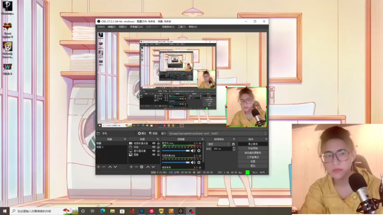Hide the 图像 source via its eye icon
The width and height of the screenshot is (383, 215).
pos(154,154)
